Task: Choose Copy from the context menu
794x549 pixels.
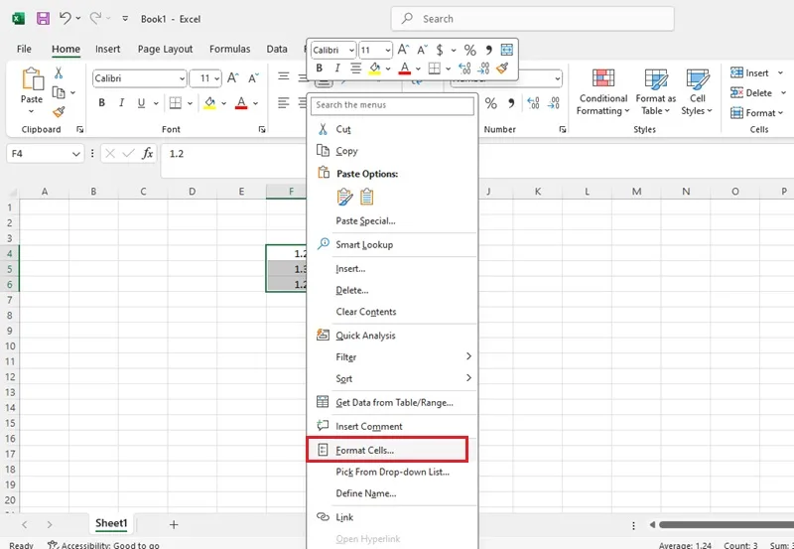Action: click(x=392, y=151)
